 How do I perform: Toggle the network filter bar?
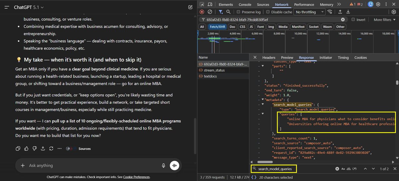pos(220,12)
